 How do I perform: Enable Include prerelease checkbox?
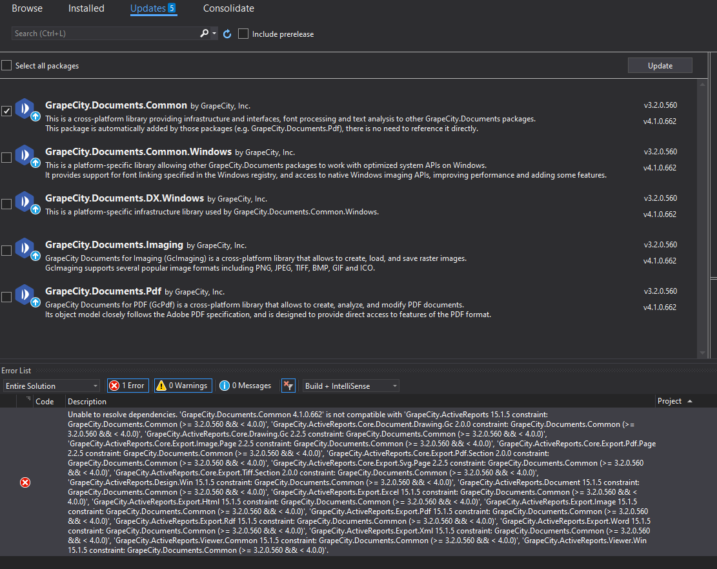pos(243,34)
